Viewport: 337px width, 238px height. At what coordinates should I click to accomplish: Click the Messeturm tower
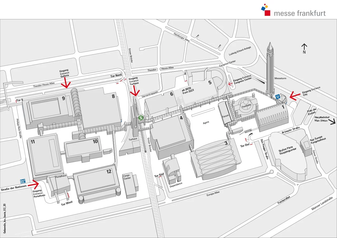270,69
